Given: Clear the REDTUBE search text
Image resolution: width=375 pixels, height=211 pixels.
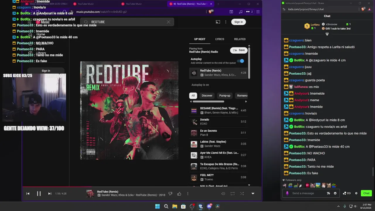Looking at the screenshot, I should [x=168, y=22].
